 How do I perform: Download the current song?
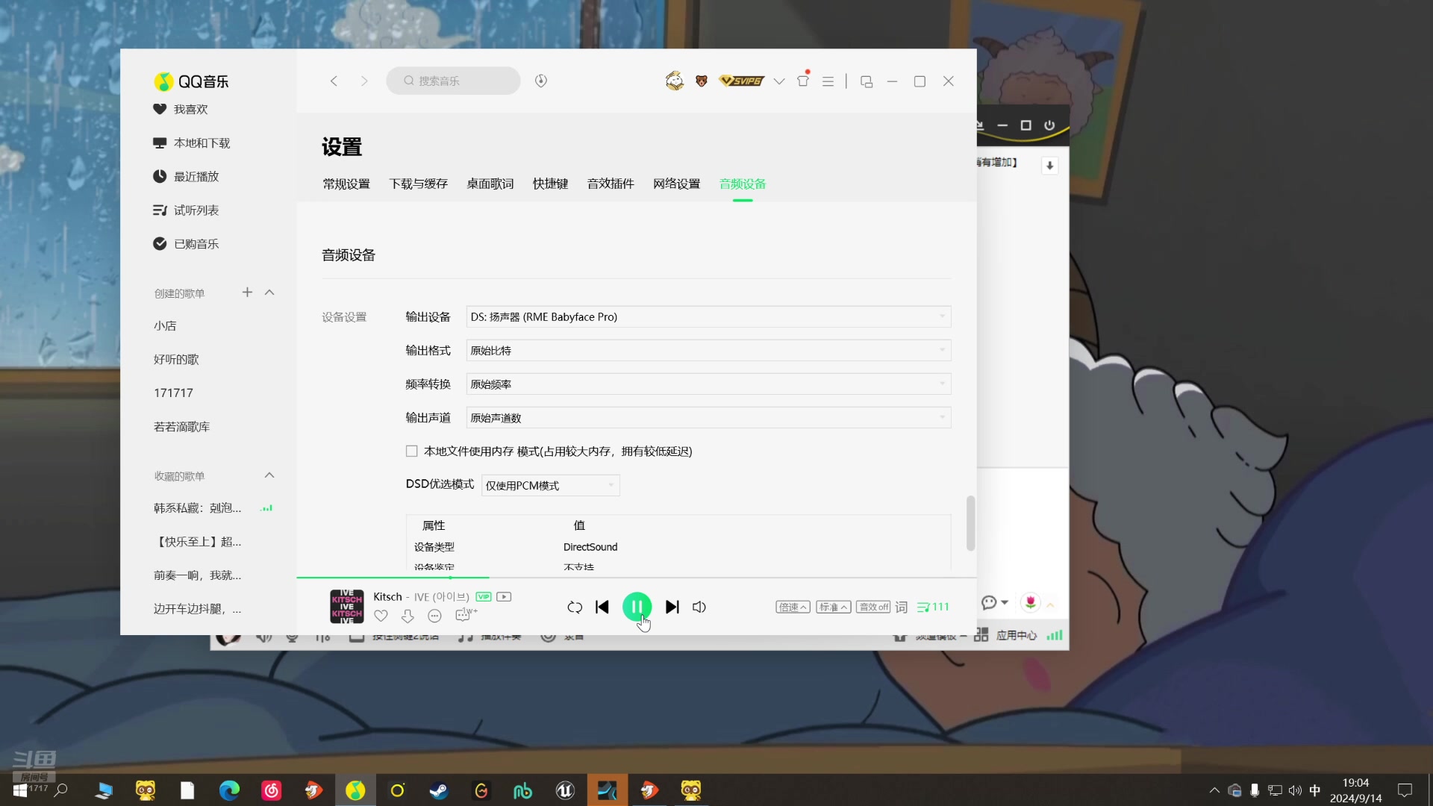point(408,616)
